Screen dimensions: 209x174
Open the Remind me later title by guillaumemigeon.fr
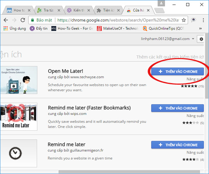click(67, 144)
